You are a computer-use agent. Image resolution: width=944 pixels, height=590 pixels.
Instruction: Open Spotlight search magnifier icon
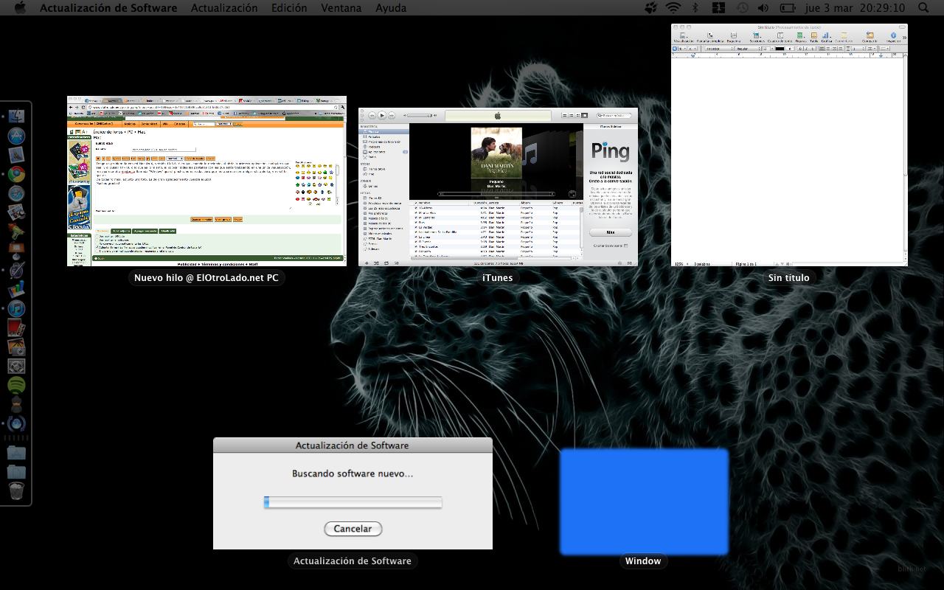click(x=923, y=8)
